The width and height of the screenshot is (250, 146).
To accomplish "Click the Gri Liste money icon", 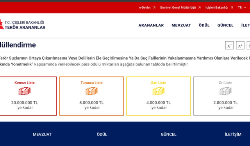I will click(225, 91).
